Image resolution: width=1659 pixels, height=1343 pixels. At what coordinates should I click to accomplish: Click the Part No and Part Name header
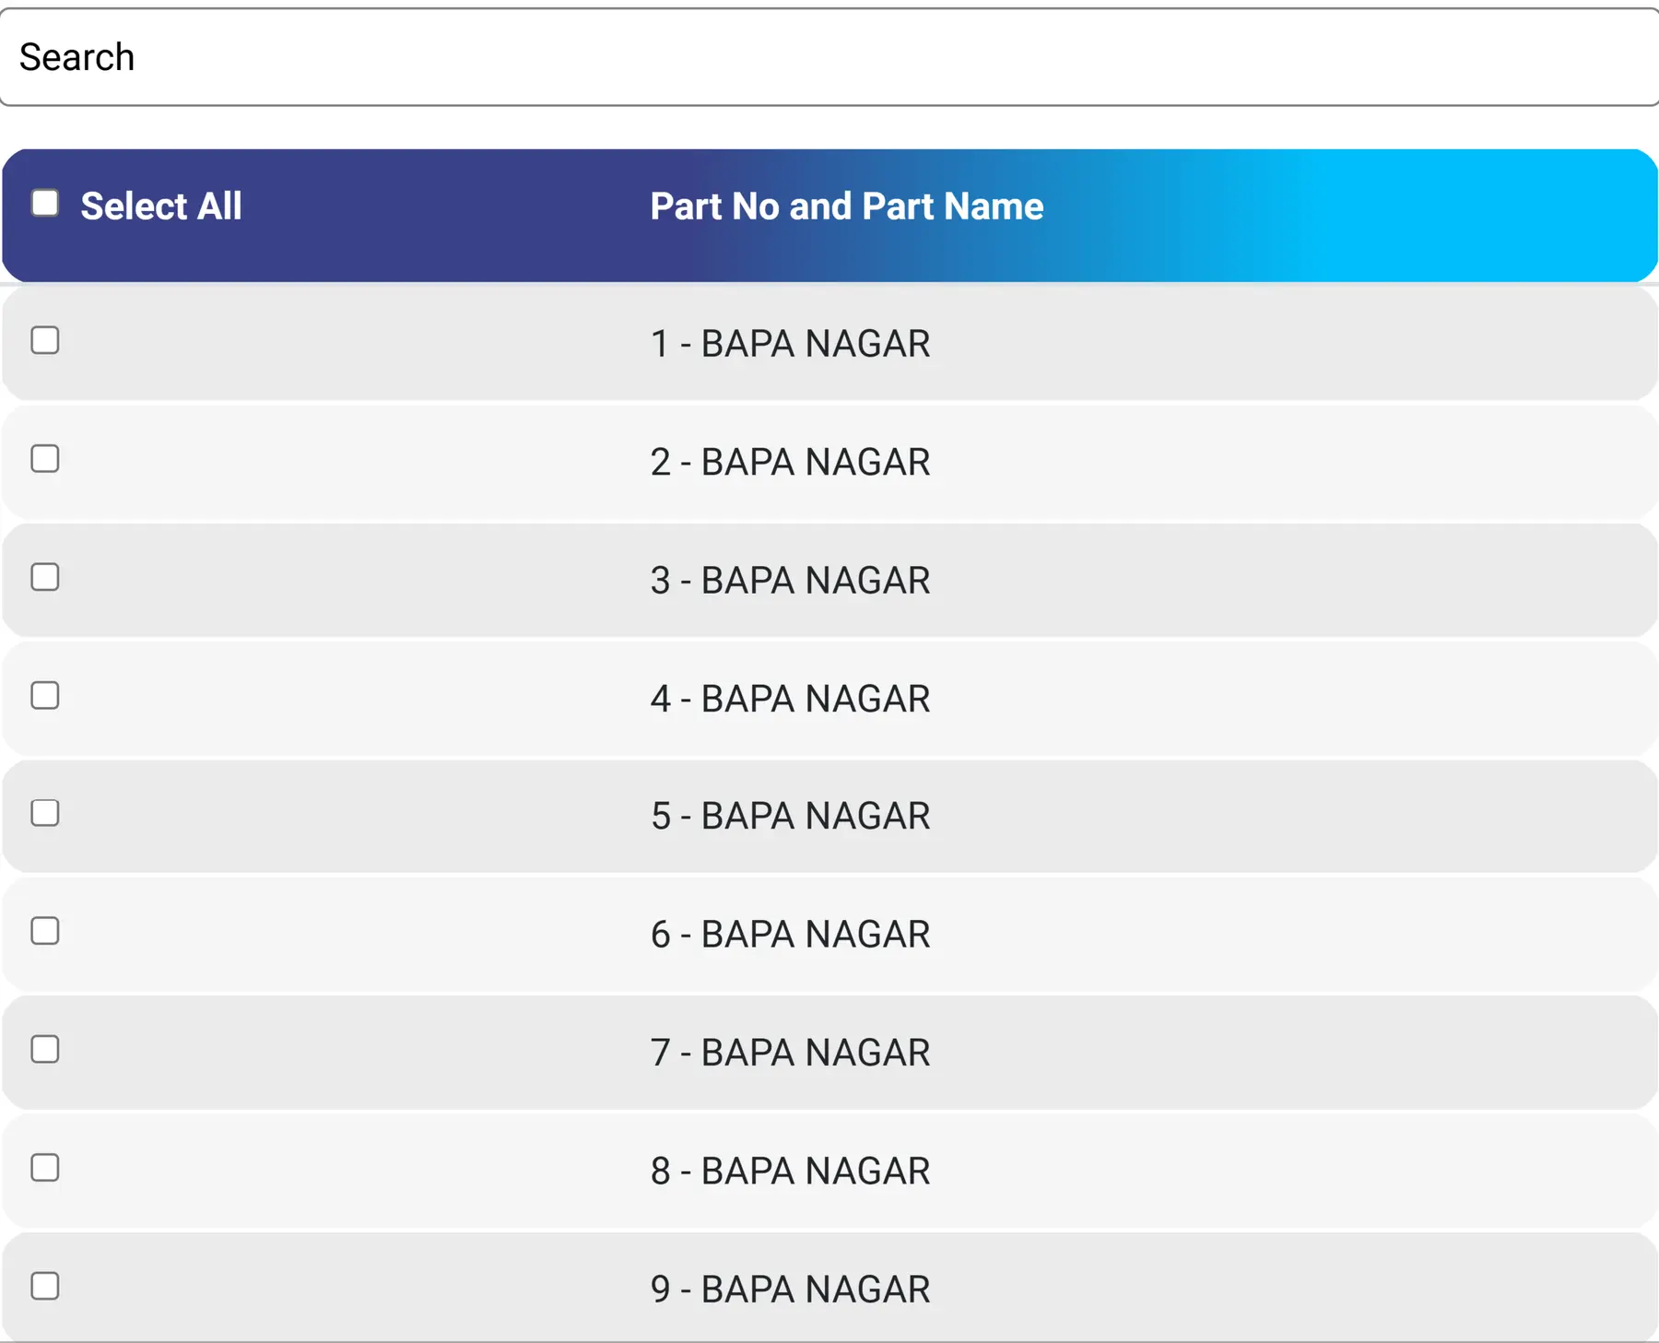(847, 206)
